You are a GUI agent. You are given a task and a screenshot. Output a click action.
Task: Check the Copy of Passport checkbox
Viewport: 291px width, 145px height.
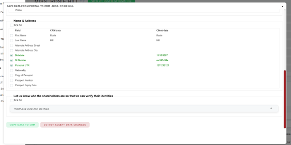(12, 75)
